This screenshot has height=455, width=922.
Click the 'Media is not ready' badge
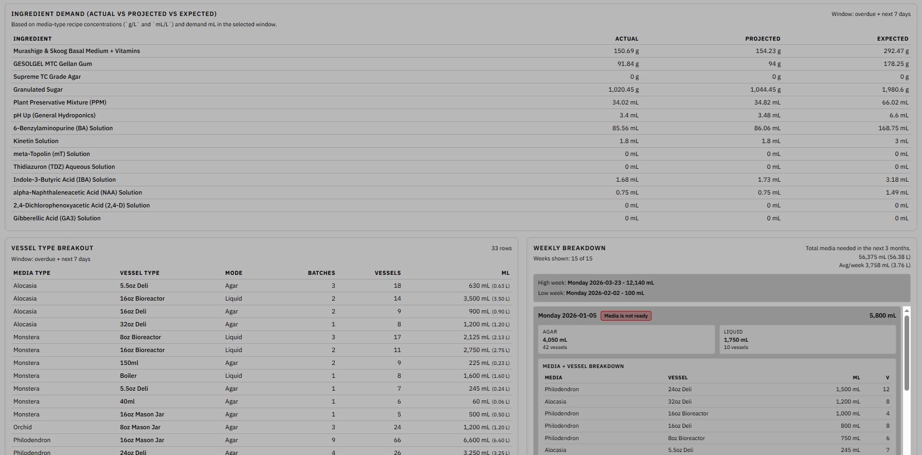(626, 316)
